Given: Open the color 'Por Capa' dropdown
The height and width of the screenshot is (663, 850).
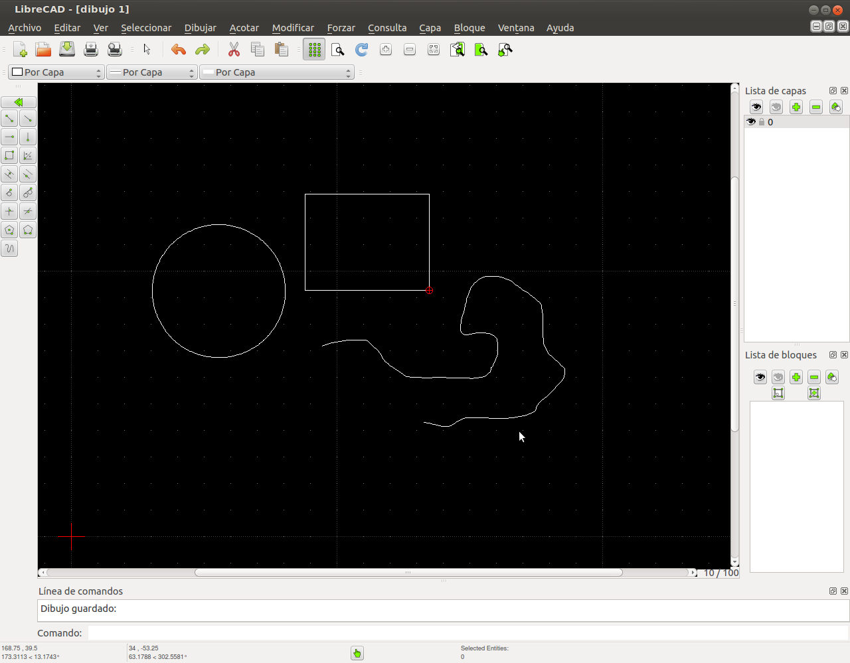Looking at the screenshot, I should 56,72.
